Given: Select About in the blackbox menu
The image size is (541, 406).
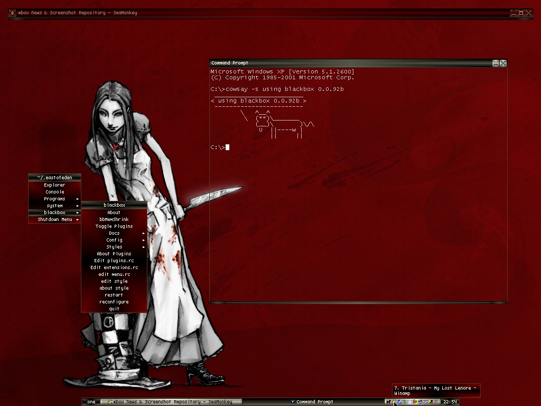Looking at the screenshot, I should pos(114,213).
